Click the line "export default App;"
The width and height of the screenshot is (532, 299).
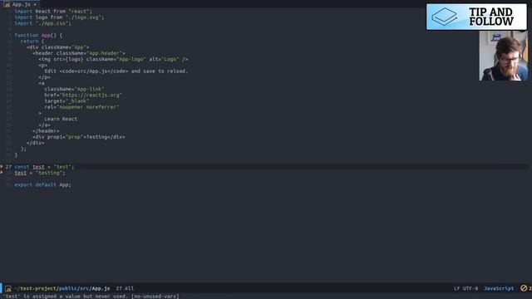42,184
